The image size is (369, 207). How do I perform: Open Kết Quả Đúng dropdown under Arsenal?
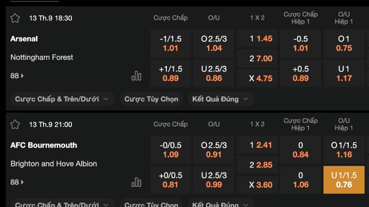(x=220, y=99)
